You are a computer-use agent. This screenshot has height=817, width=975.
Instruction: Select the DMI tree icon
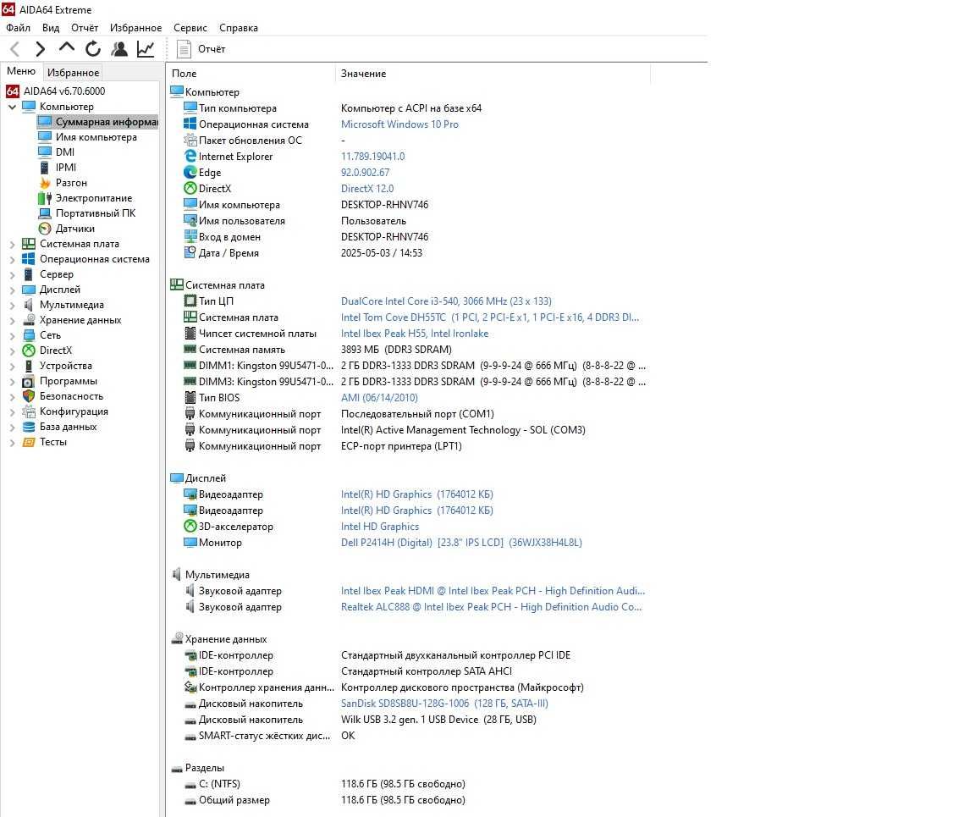45,152
